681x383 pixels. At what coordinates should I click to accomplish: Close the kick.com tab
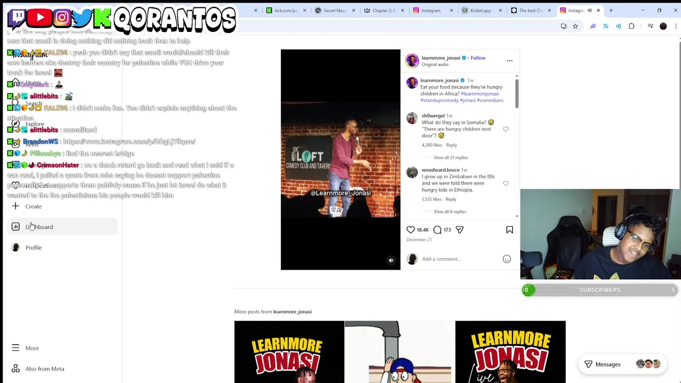[304, 10]
